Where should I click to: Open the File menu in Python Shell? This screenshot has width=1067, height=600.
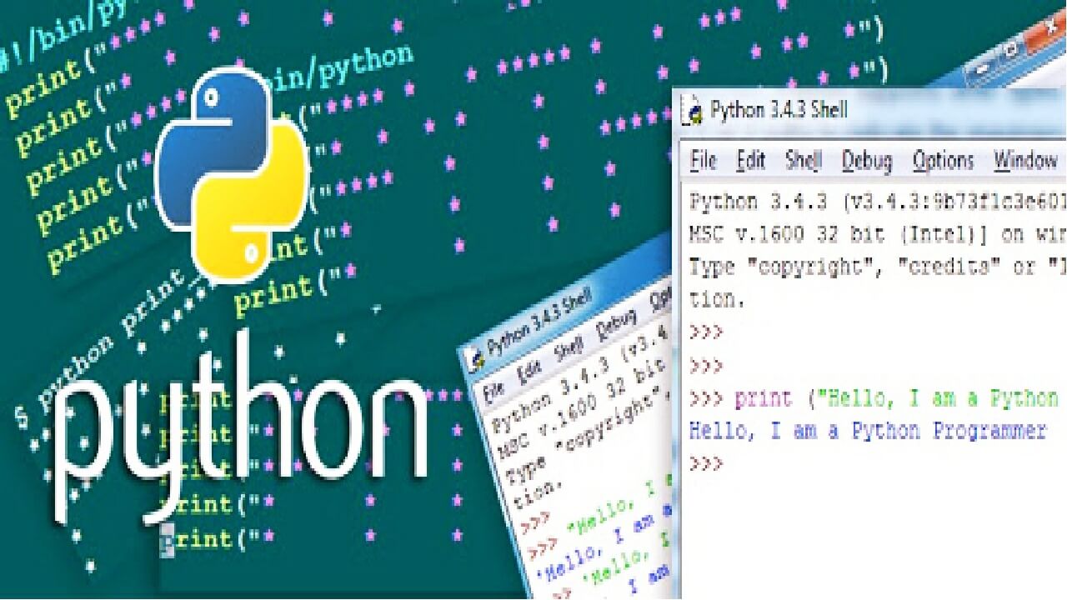(x=704, y=160)
